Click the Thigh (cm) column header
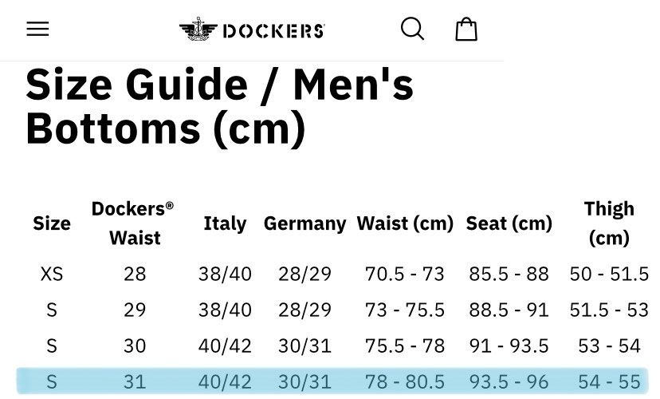Image resolution: width=660 pixels, height=399 pixels. tap(609, 223)
